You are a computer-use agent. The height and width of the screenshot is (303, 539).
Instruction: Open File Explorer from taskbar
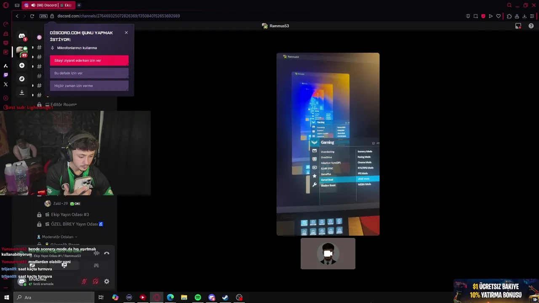tap(184, 298)
